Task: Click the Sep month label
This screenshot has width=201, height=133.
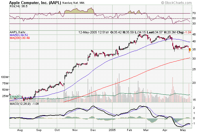Action: click(39, 130)
